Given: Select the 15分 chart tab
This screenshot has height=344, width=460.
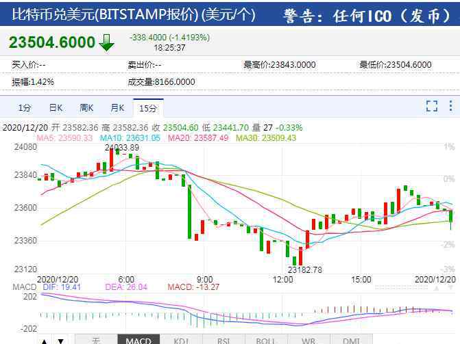Looking at the screenshot, I should point(148,108).
